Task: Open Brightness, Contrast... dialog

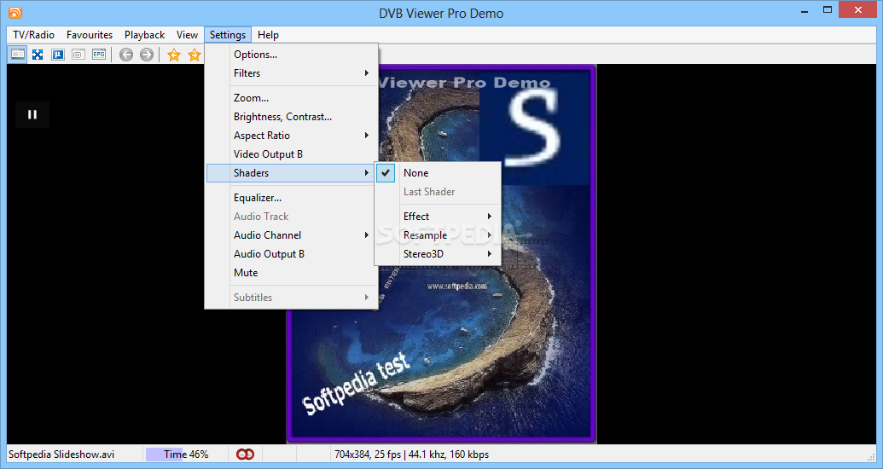Action: pyautogui.click(x=292, y=117)
